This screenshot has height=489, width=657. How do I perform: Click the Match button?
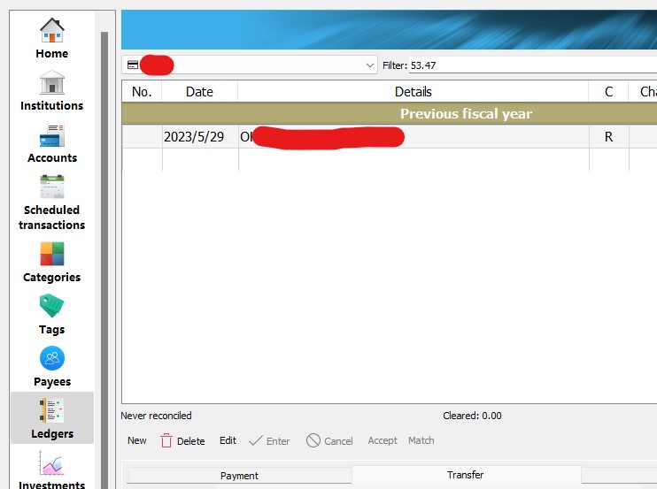(421, 440)
